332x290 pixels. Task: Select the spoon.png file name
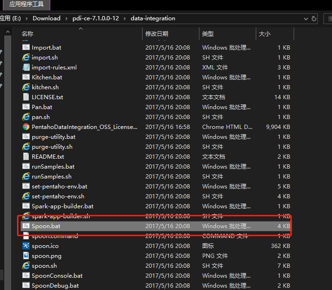[46, 256]
